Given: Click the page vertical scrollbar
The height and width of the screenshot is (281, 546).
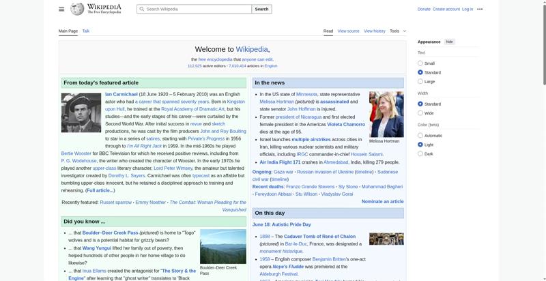Looking at the screenshot, I should tap(544, 45).
